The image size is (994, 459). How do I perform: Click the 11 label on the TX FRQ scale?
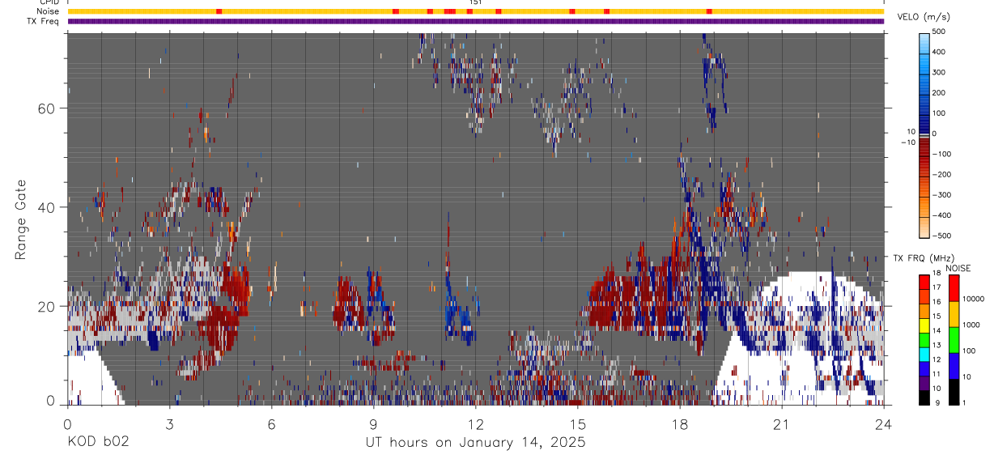click(937, 373)
